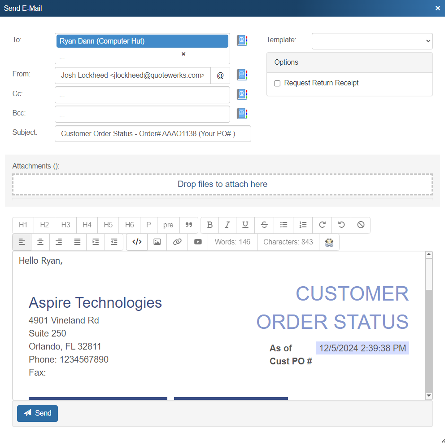
Task: Click the Send button
Action: pos(37,413)
